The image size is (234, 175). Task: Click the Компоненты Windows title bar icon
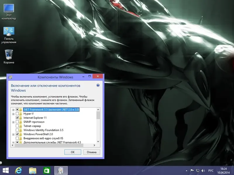click(10, 77)
